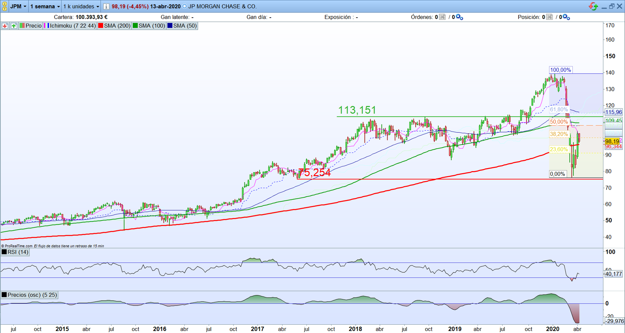
Task: Click the red down-arrow indicator icon
Action: pos(5,26)
